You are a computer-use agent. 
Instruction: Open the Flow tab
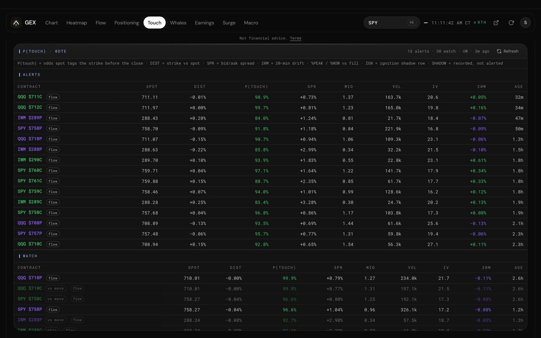click(x=100, y=23)
